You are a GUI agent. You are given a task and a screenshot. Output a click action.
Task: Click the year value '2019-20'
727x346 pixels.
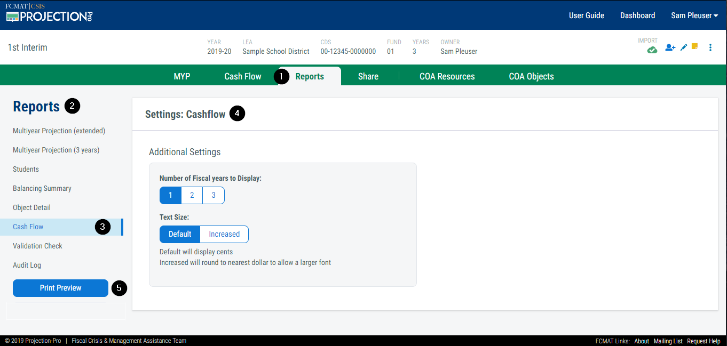(x=219, y=52)
